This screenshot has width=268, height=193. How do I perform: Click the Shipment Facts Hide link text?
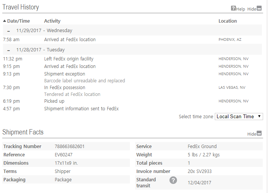pos(251,134)
